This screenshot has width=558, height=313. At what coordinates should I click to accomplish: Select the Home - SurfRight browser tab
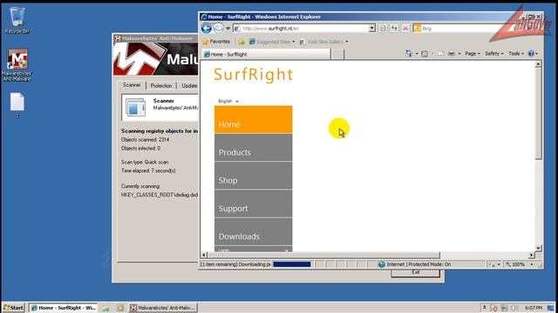[266, 54]
